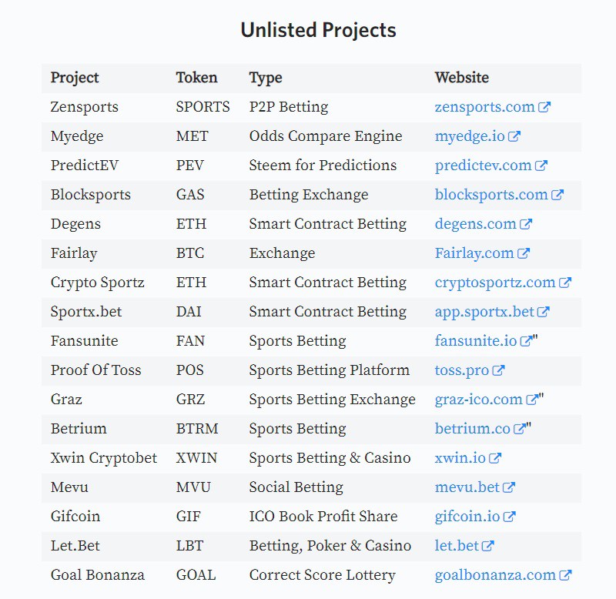Open the cryptosportz.com link

pos(495,283)
